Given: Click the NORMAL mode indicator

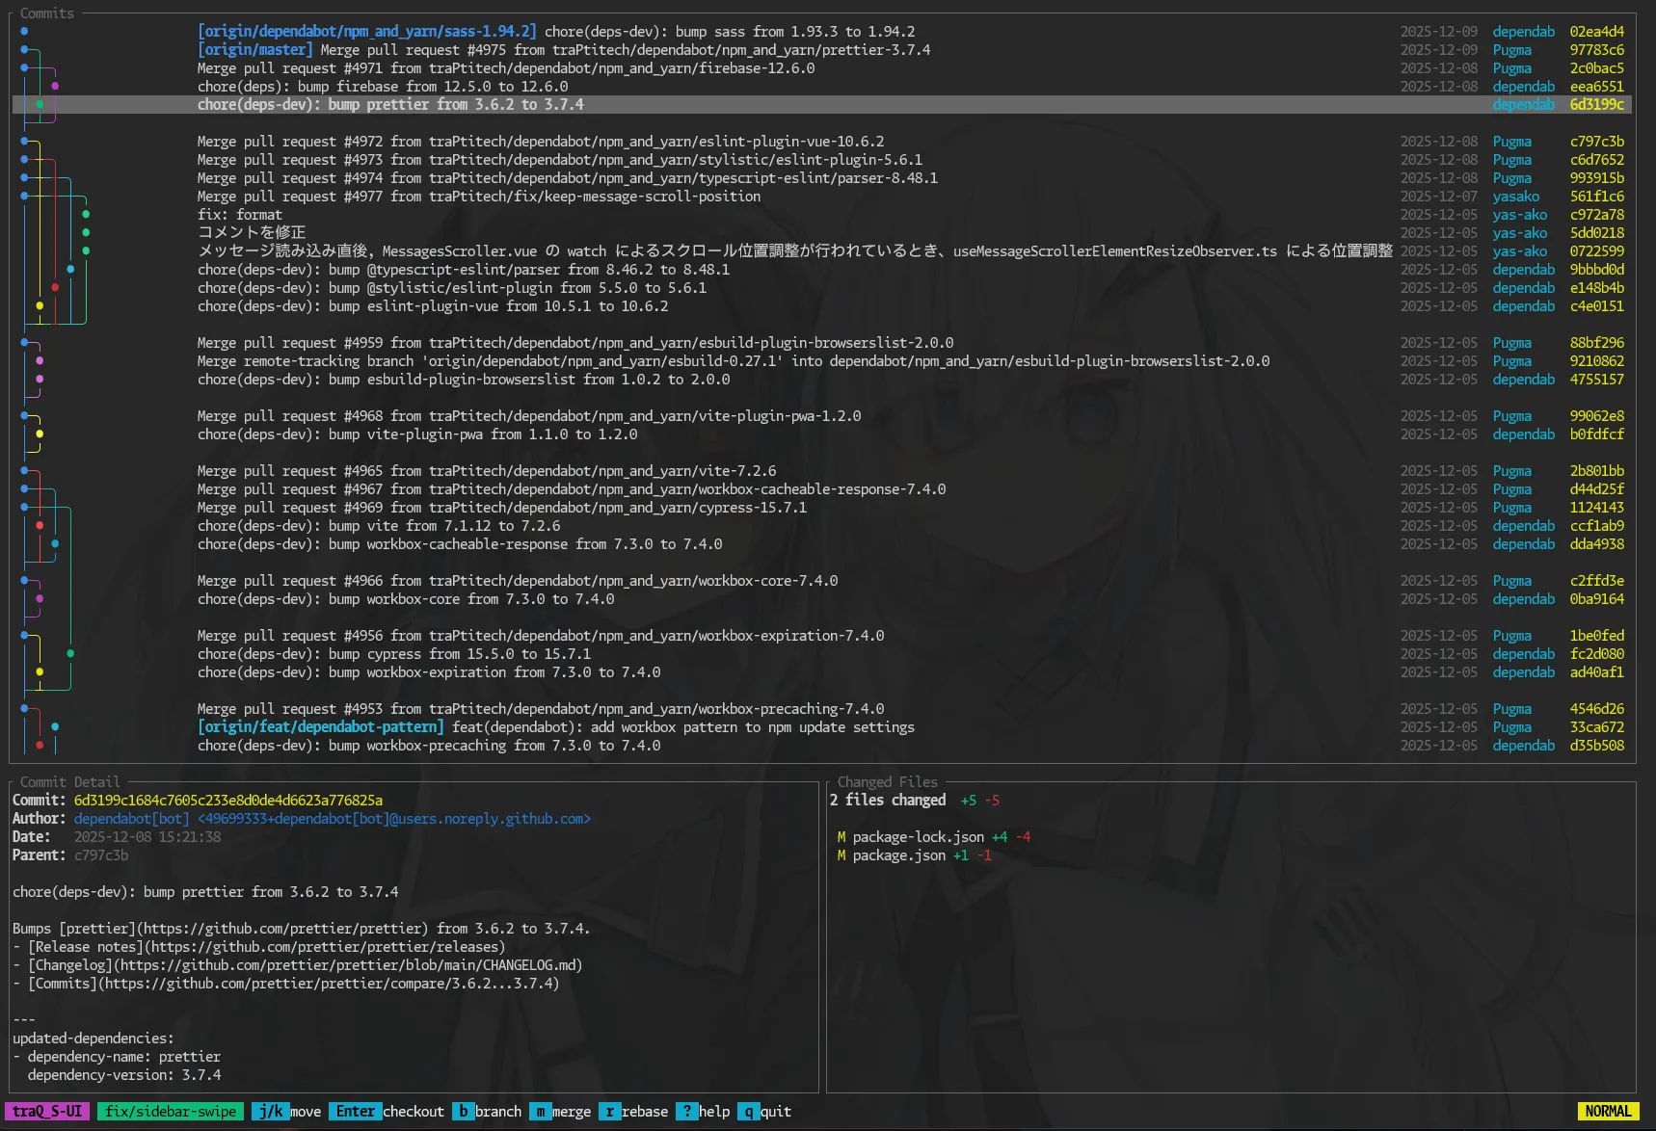Looking at the screenshot, I should pyautogui.click(x=1609, y=1111).
